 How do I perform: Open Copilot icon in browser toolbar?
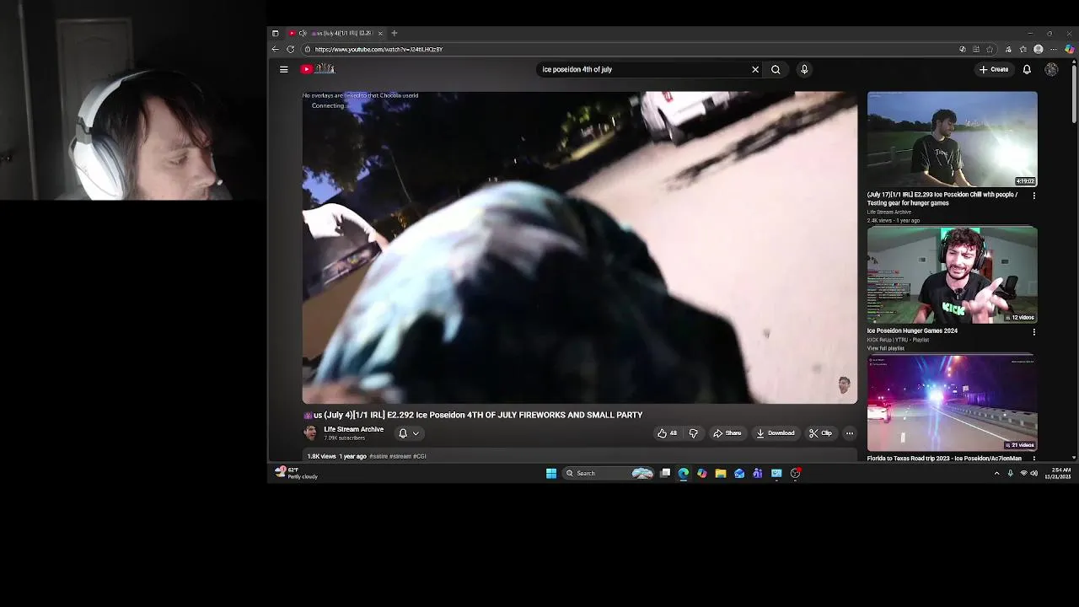pos(1069,49)
